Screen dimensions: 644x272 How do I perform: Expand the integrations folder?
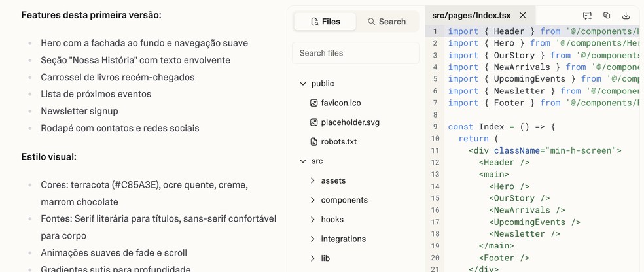313,239
